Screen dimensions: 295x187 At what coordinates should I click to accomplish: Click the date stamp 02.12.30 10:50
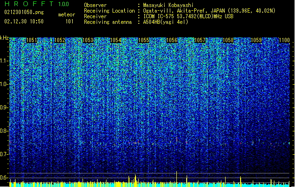tap(24, 22)
